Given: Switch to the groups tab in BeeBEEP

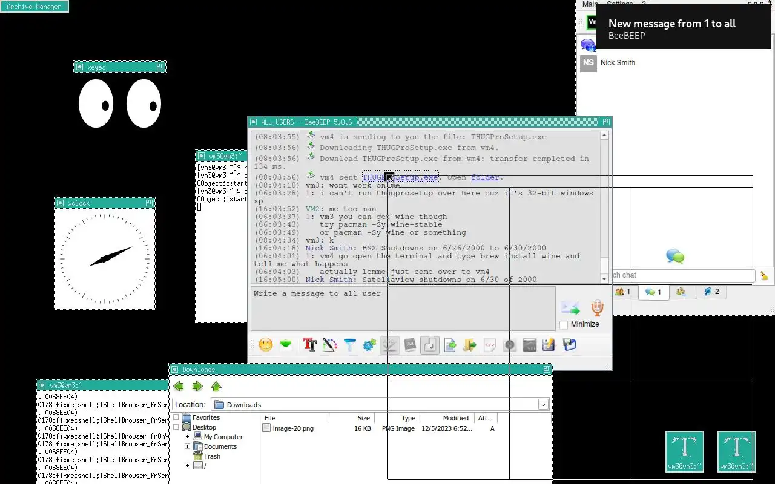Looking at the screenshot, I should coord(681,292).
